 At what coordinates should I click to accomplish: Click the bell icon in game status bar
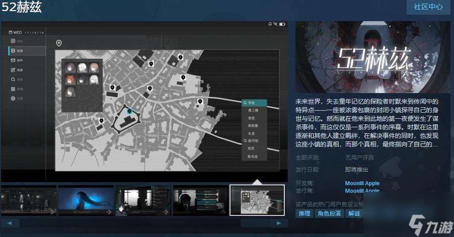(x=270, y=24)
